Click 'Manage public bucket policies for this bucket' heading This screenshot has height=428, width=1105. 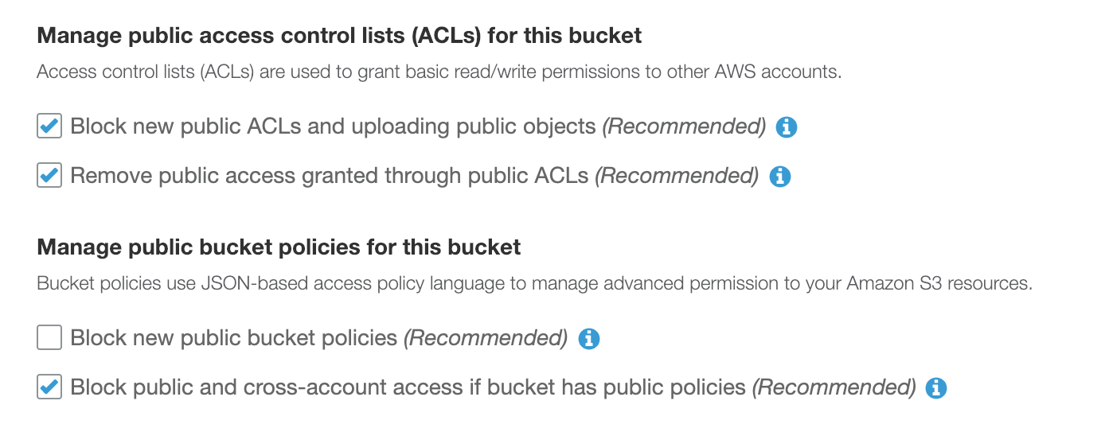click(x=279, y=247)
